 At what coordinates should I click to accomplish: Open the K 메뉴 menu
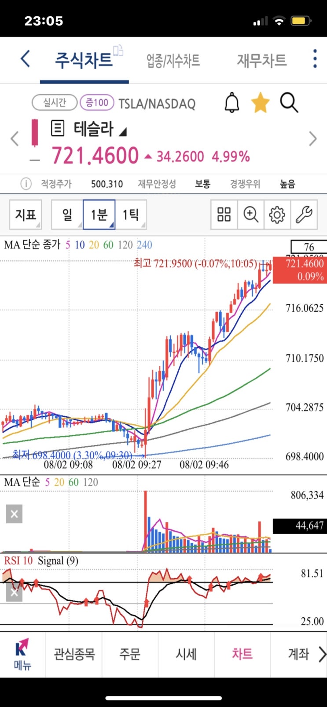tap(22, 654)
